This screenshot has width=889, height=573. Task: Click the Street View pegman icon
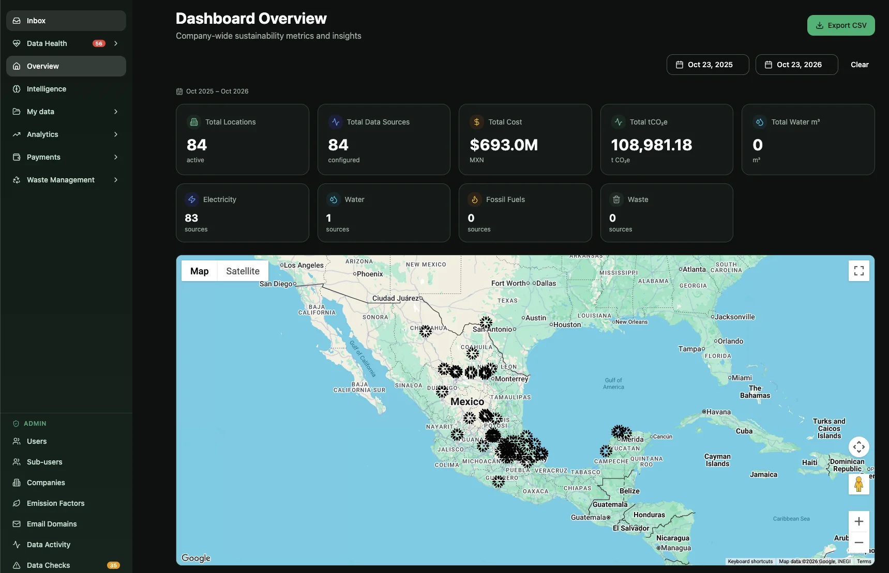pos(859,484)
